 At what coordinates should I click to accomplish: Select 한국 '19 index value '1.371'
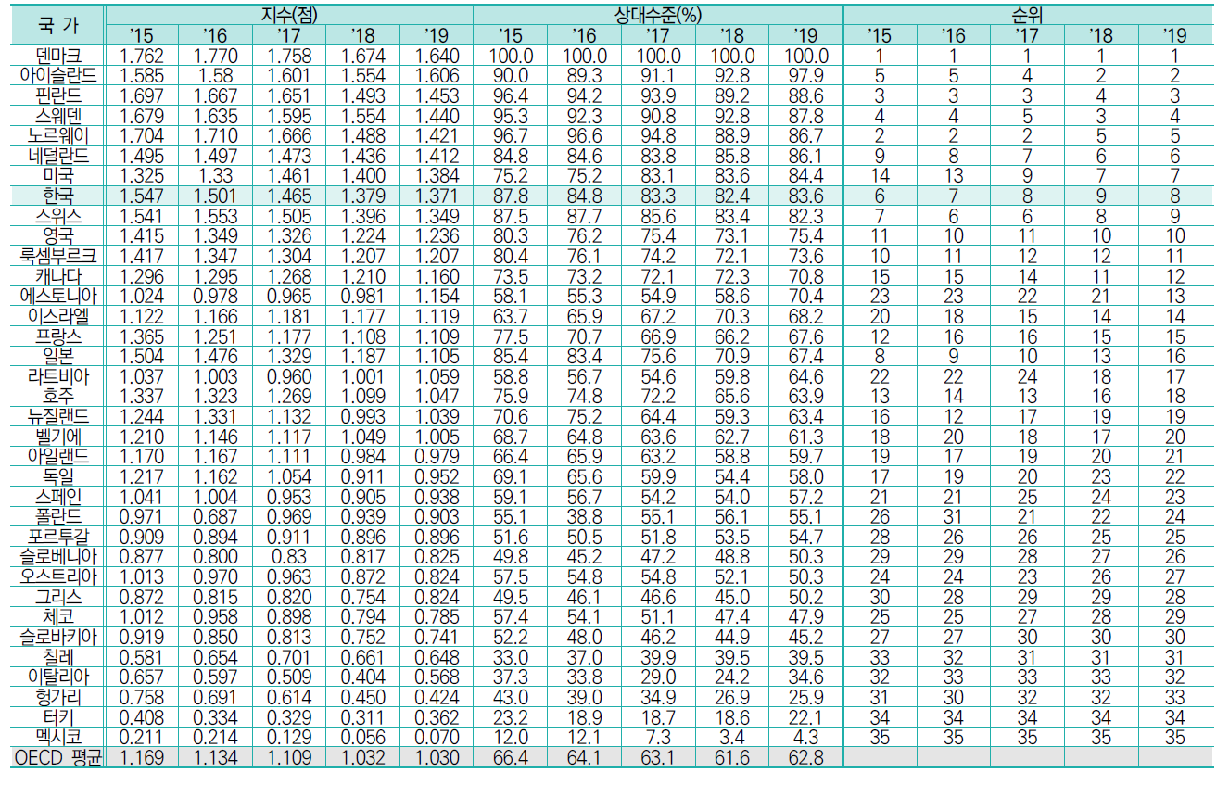[437, 196]
